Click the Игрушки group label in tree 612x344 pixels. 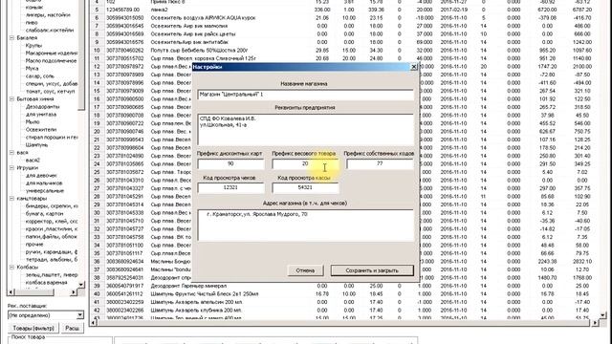28,168
